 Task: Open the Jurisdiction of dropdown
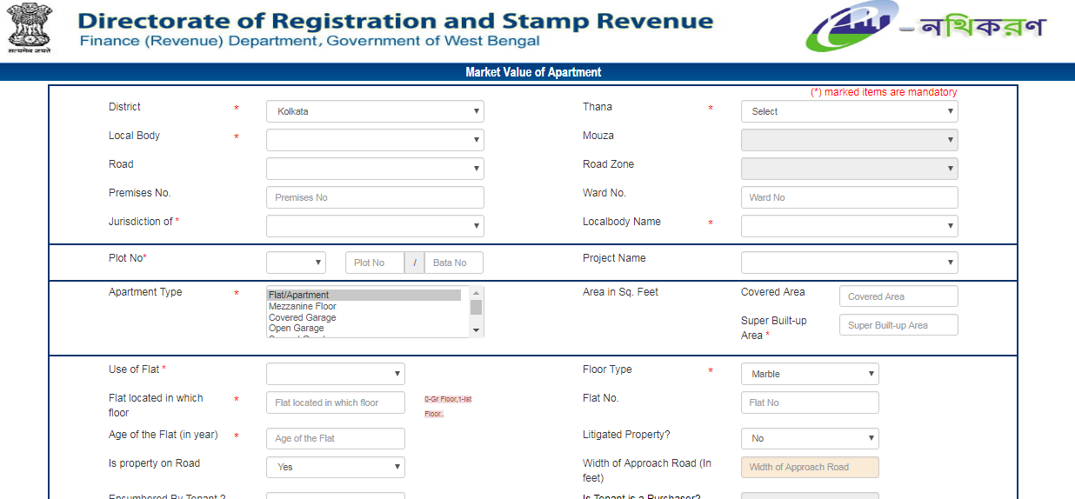click(x=375, y=226)
